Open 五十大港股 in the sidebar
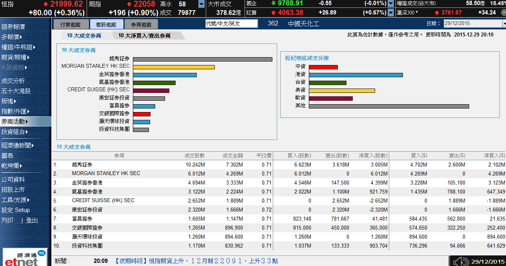This screenshot has height=266, width=506. pyautogui.click(x=16, y=91)
